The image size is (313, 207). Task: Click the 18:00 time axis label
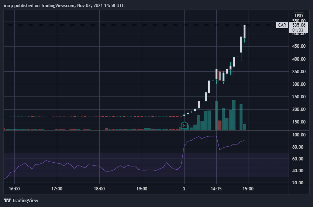99,189
